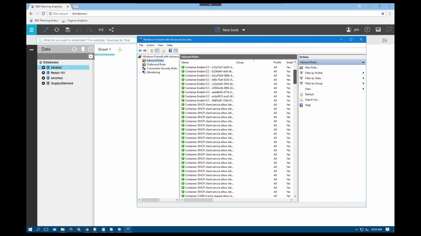Click the Export List toolbar icon
The height and width of the screenshot is (236, 421).
click(163, 50)
